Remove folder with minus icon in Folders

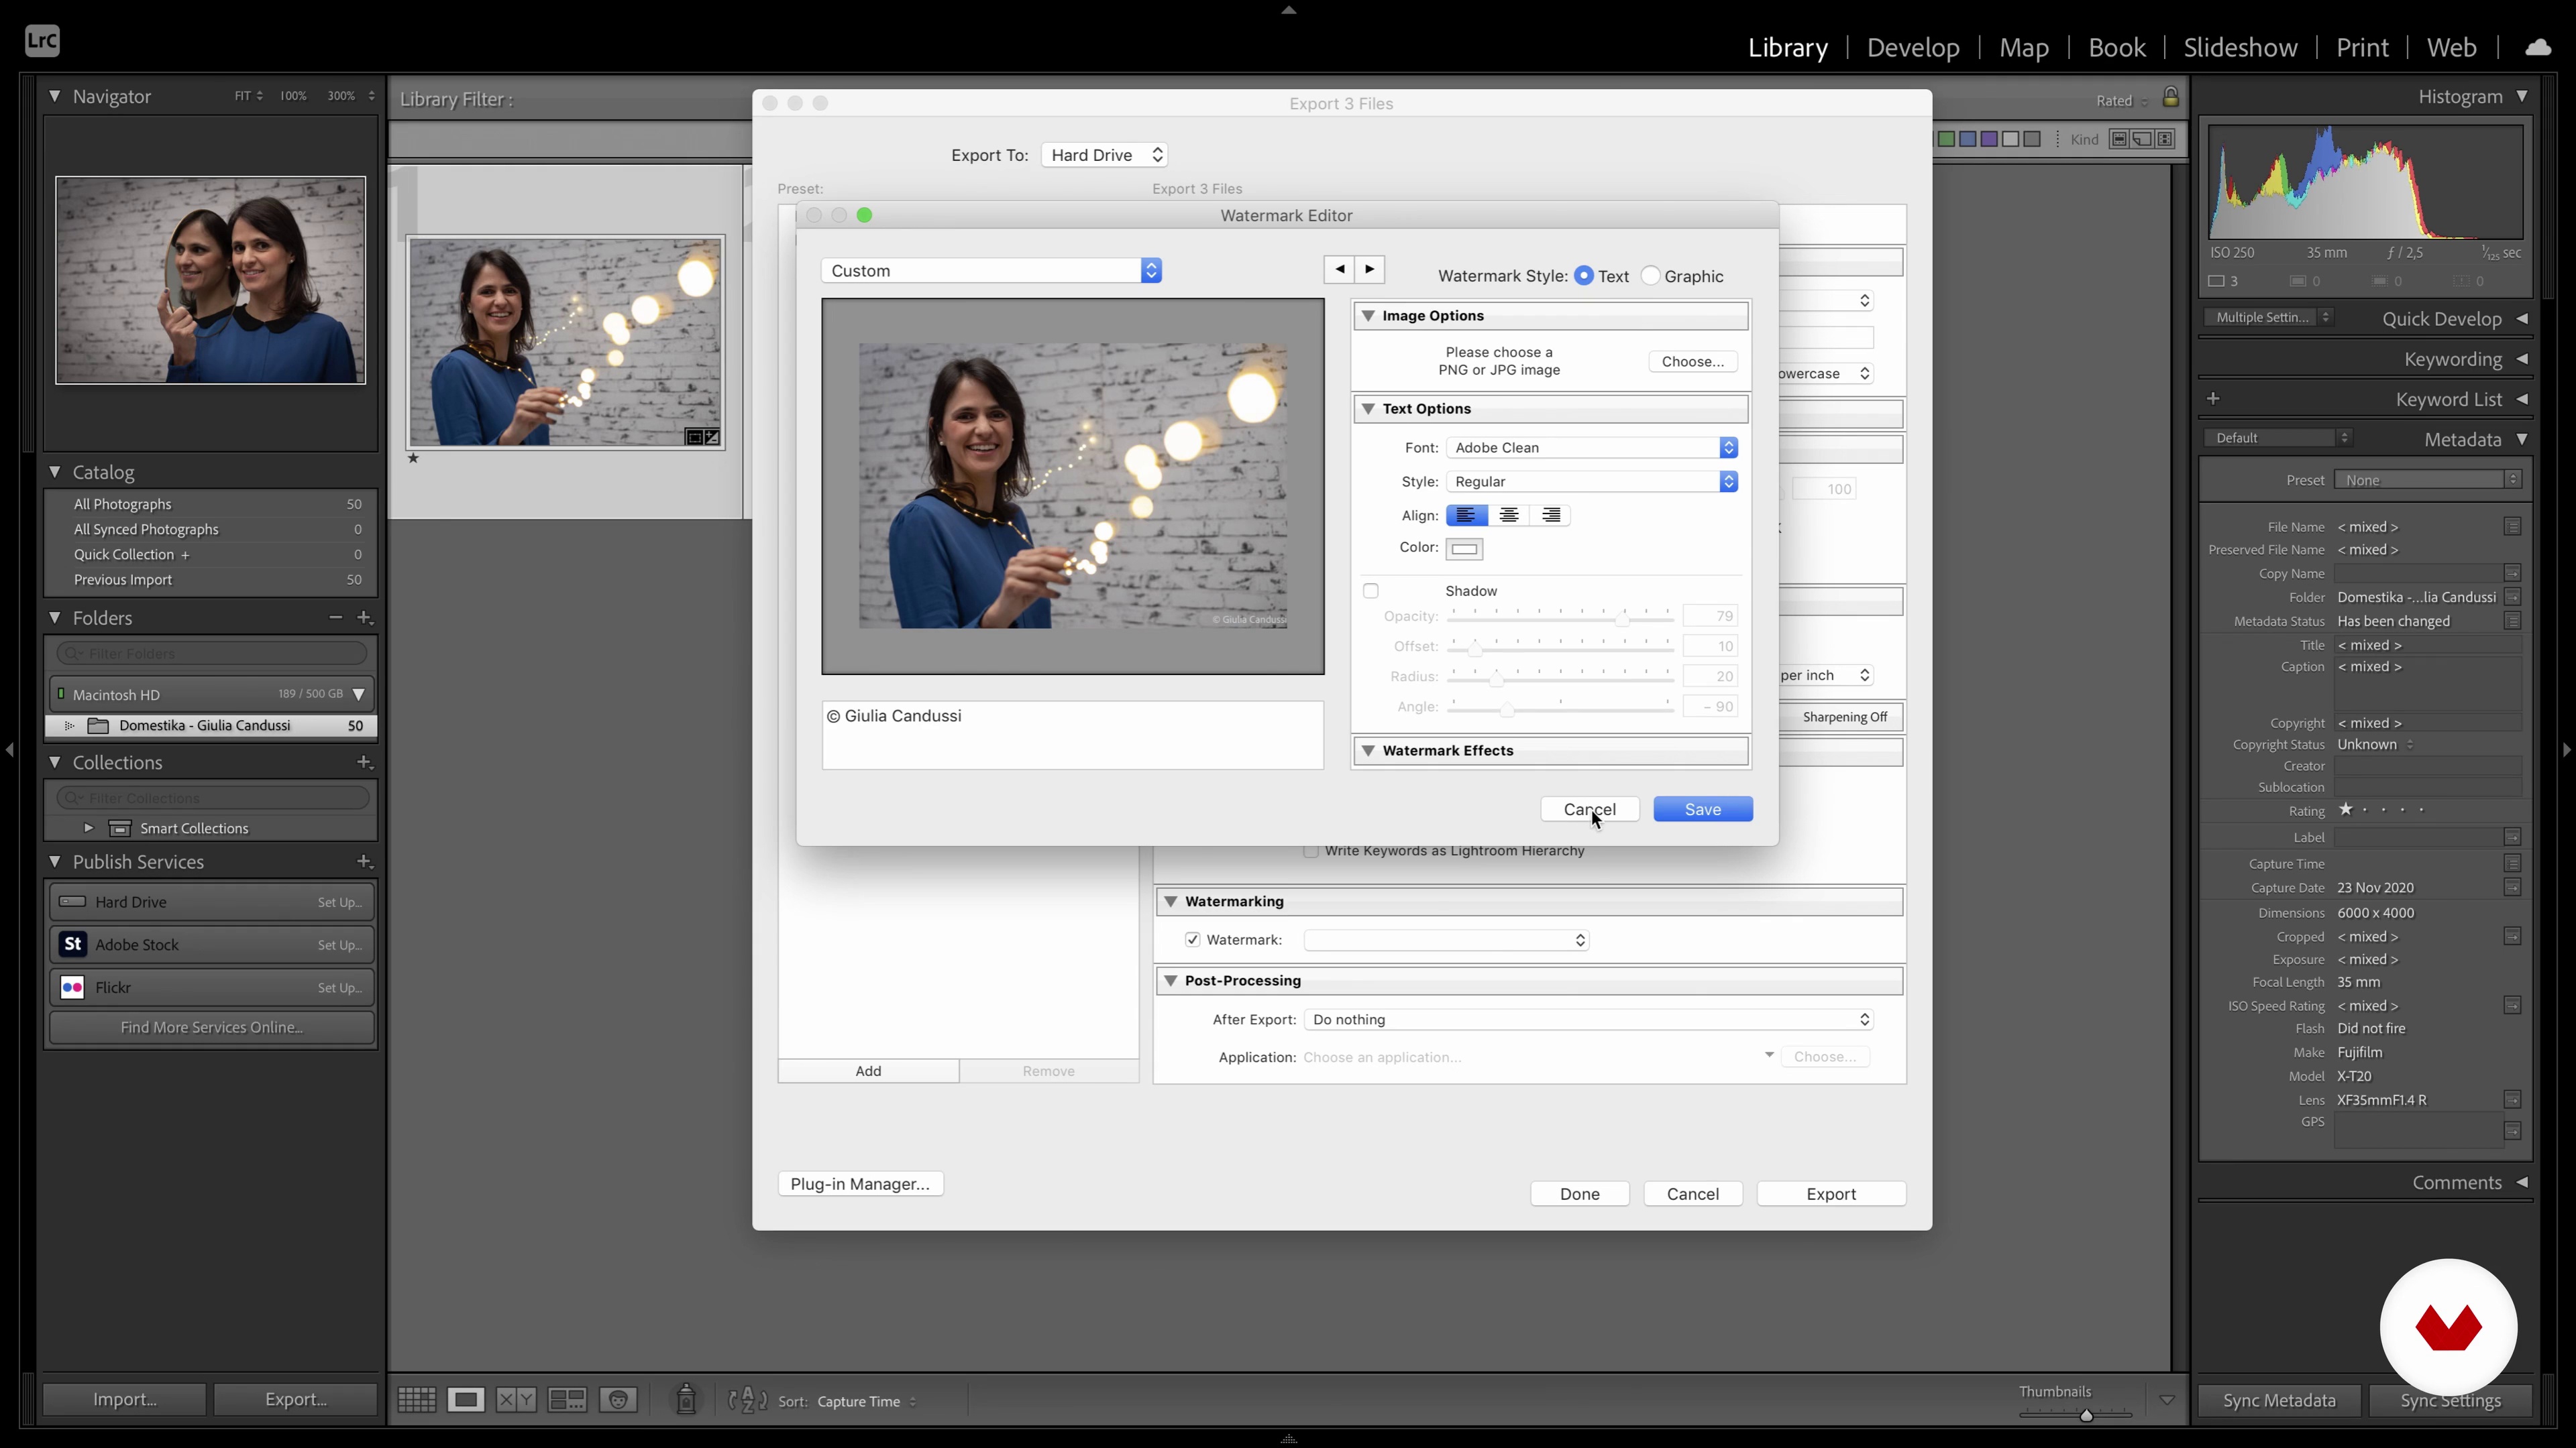pos(336,617)
